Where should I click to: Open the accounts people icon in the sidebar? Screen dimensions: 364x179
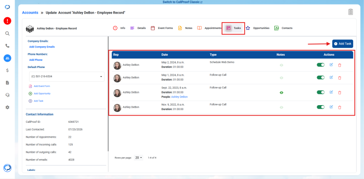(x=7, y=58)
